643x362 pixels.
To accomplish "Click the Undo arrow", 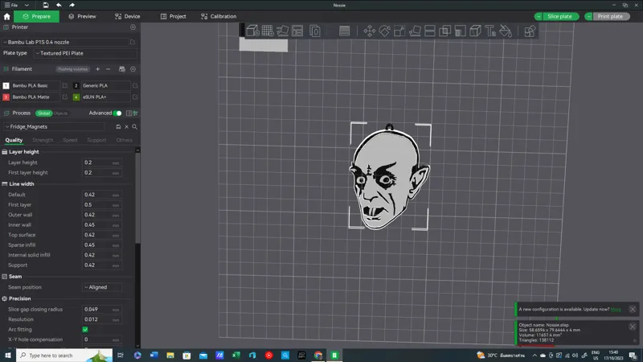I will [59, 5].
